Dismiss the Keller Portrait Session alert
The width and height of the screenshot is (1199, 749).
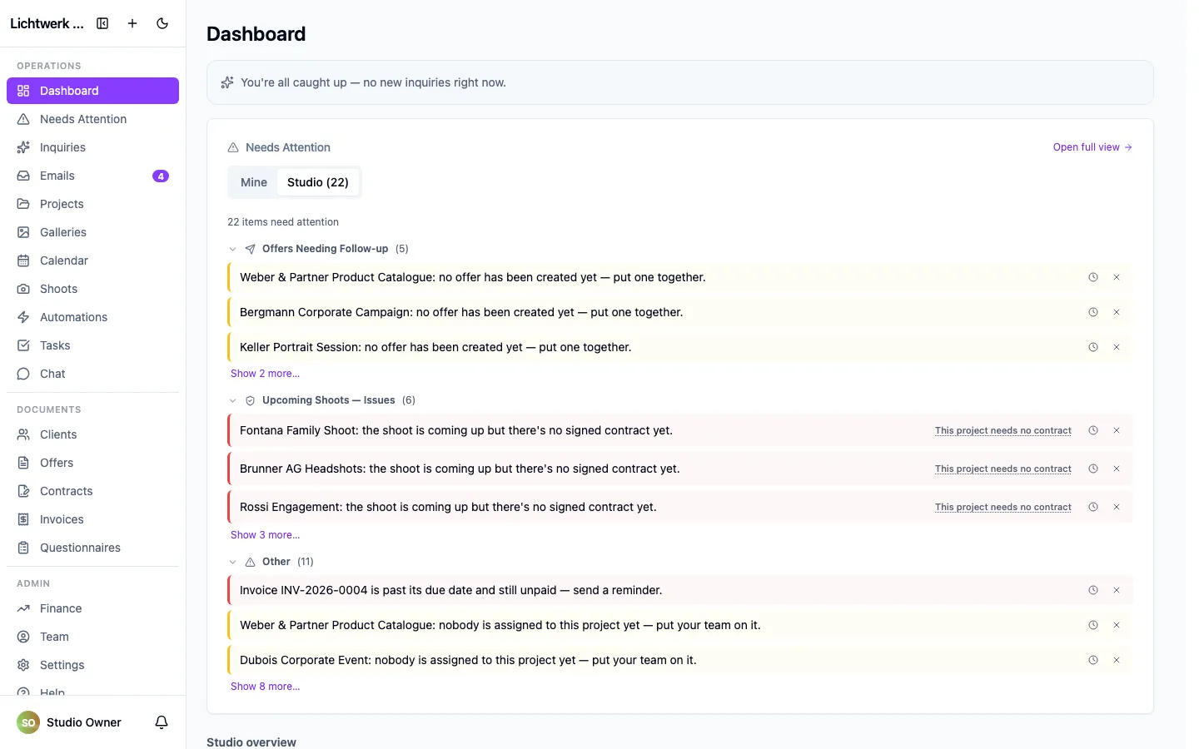tap(1117, 347)
